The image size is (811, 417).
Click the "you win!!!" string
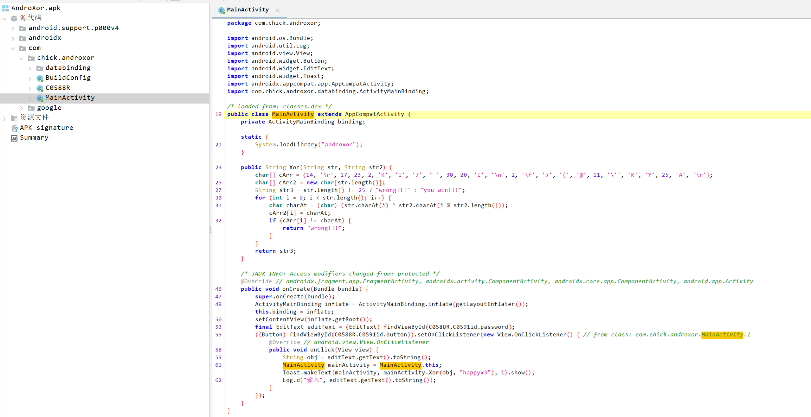(x=441, y=190)
